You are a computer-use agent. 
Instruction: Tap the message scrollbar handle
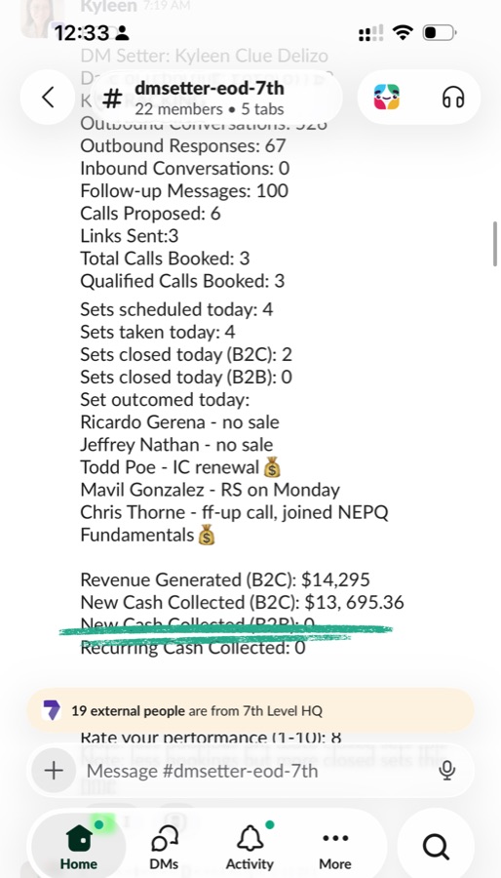495,244
